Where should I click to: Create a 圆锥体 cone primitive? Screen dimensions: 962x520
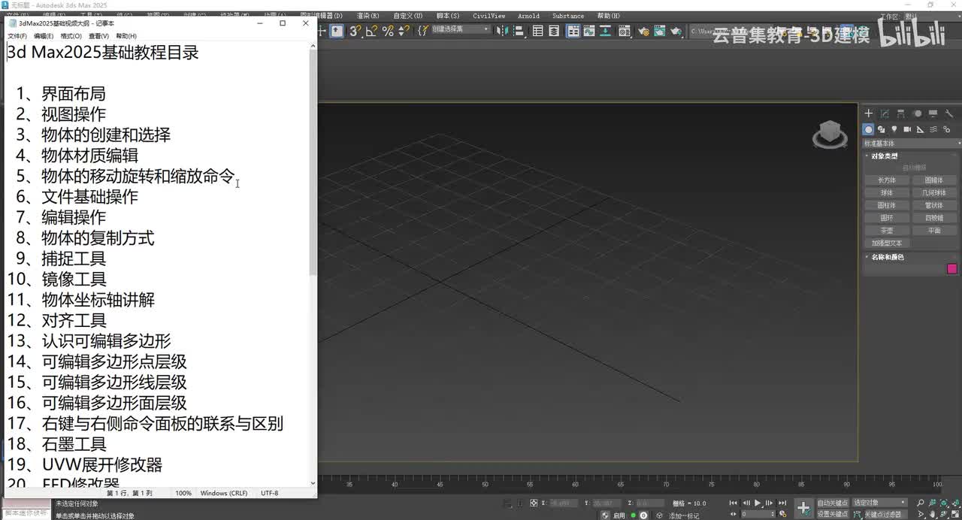[934, 180]
